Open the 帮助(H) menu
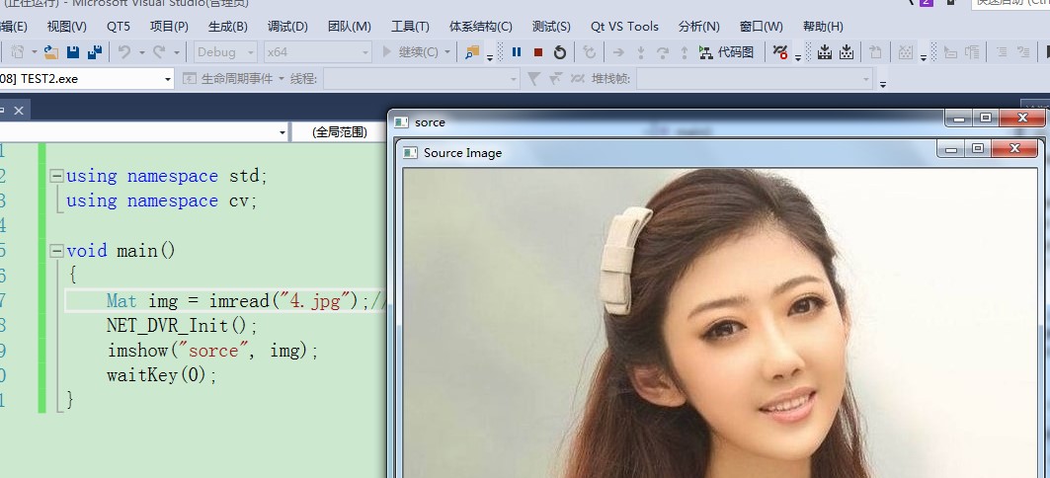Screen dimensions: 1050x478 coord(823,26)
